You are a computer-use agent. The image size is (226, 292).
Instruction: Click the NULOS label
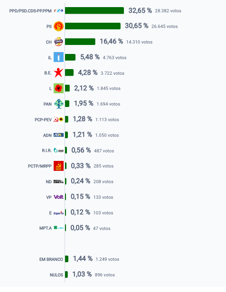tap(56, 275)
